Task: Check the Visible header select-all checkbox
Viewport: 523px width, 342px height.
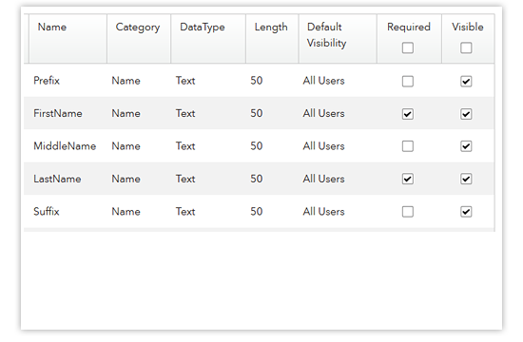Action: pos(466,48)
